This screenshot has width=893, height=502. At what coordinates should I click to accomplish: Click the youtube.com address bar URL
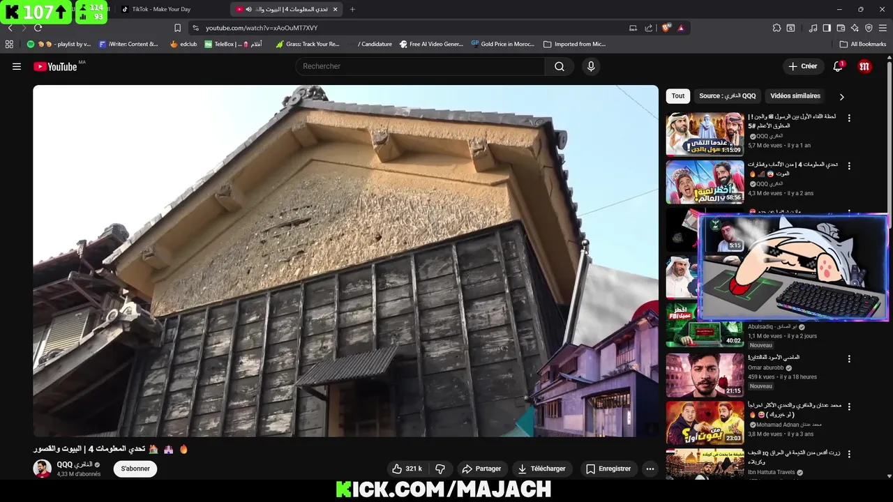(262, 28)
